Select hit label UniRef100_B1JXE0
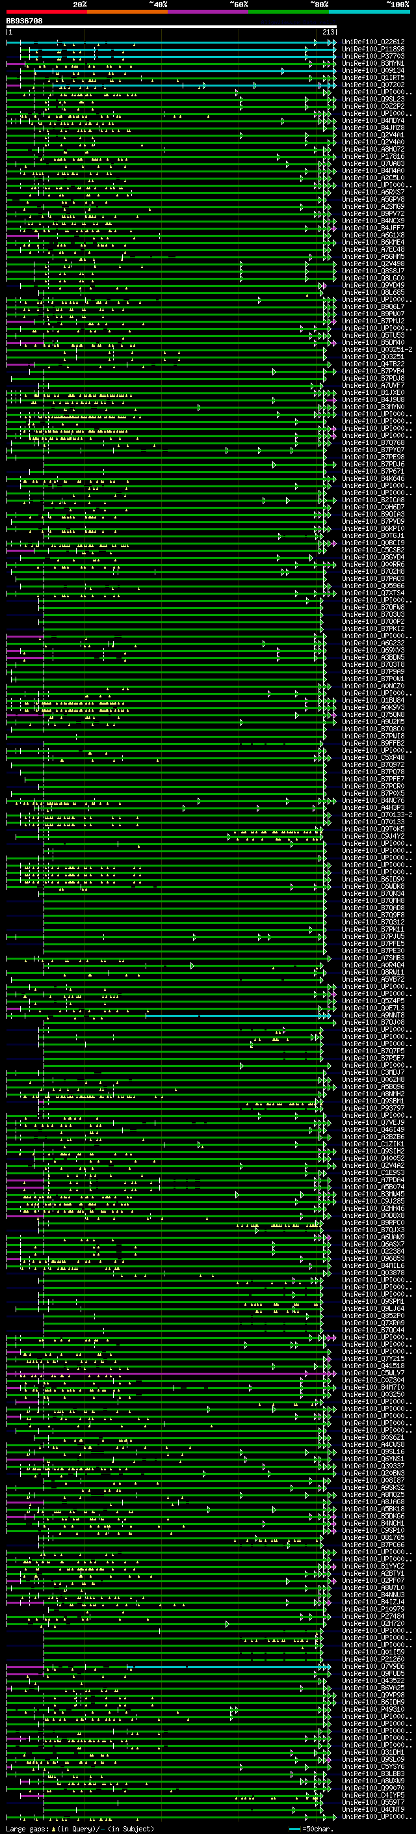The image size is (416, 1834). tap(373, 392)
